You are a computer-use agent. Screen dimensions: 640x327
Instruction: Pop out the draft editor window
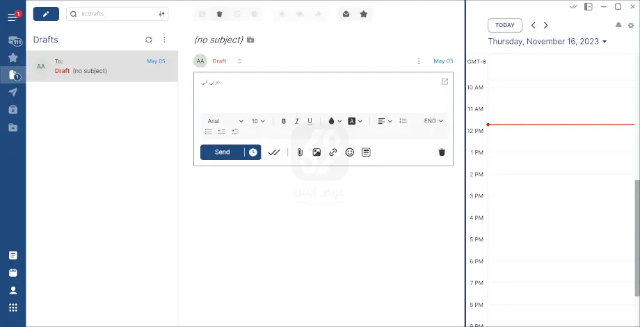point(445,81)
